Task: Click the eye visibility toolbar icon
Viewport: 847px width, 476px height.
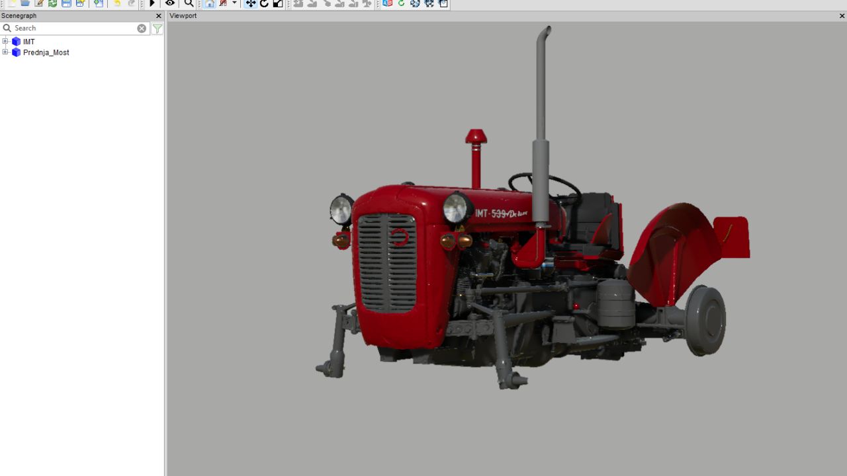Action: (x=170, y=3)
